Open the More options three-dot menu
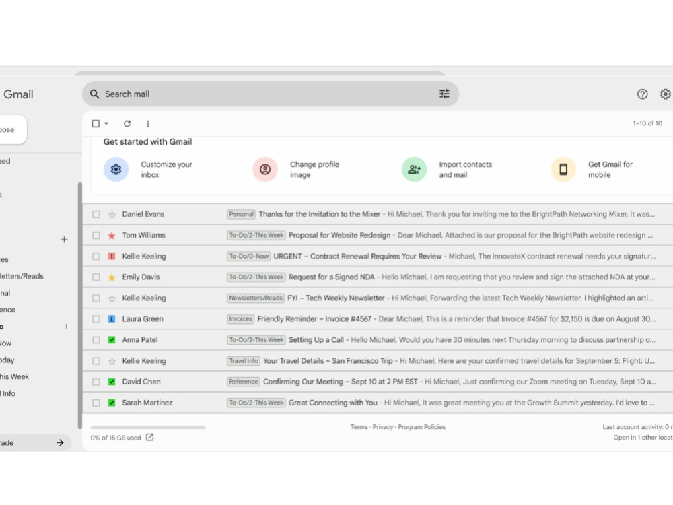 pyautogui.click(x=148, y=123)
